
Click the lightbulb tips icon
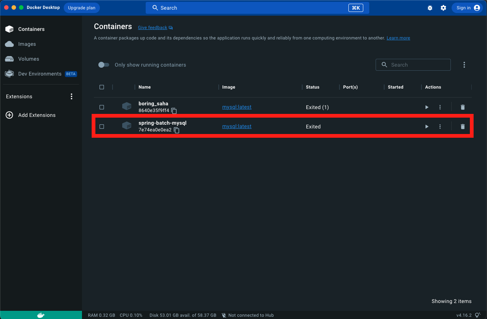tap(478, 315)
